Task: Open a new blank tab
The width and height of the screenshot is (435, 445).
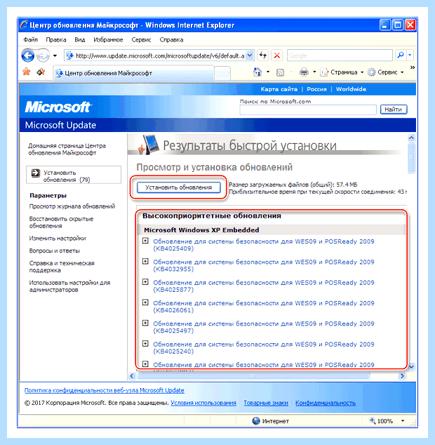Action: [222, 74]
